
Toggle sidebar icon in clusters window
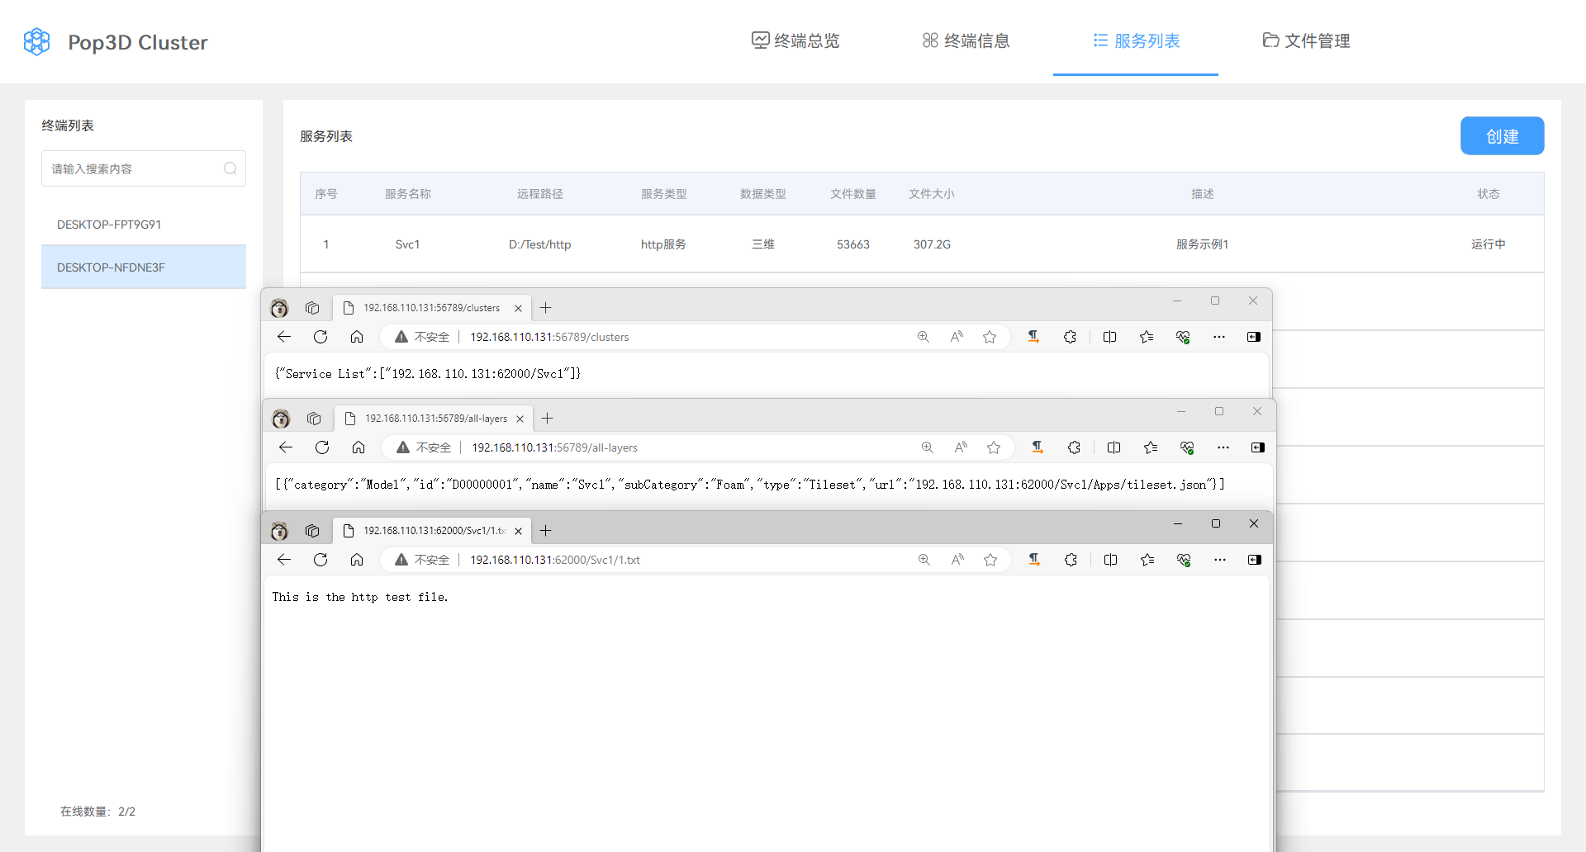pos(1254,337)
